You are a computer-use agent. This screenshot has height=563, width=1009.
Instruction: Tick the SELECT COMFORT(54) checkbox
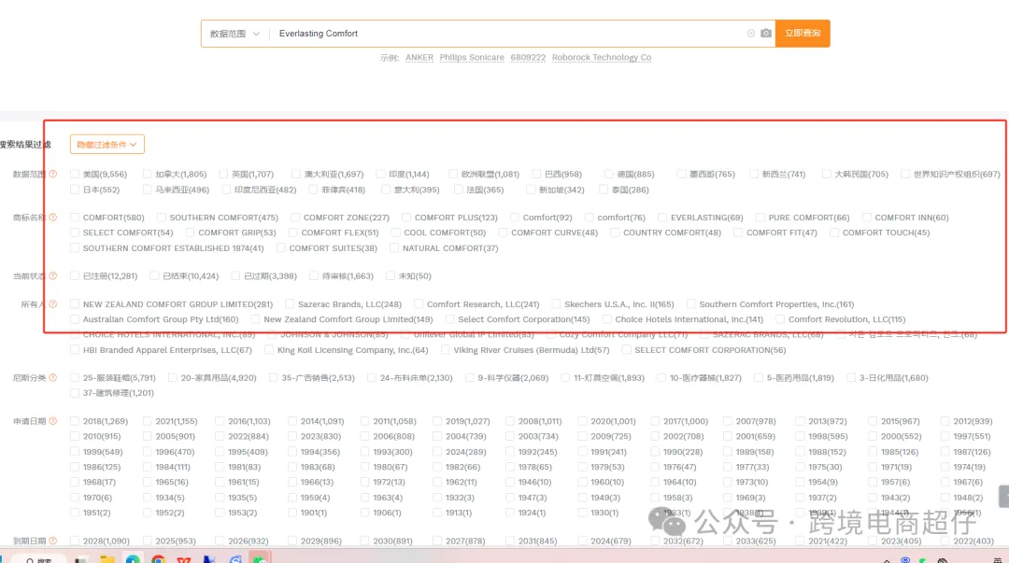75,232
